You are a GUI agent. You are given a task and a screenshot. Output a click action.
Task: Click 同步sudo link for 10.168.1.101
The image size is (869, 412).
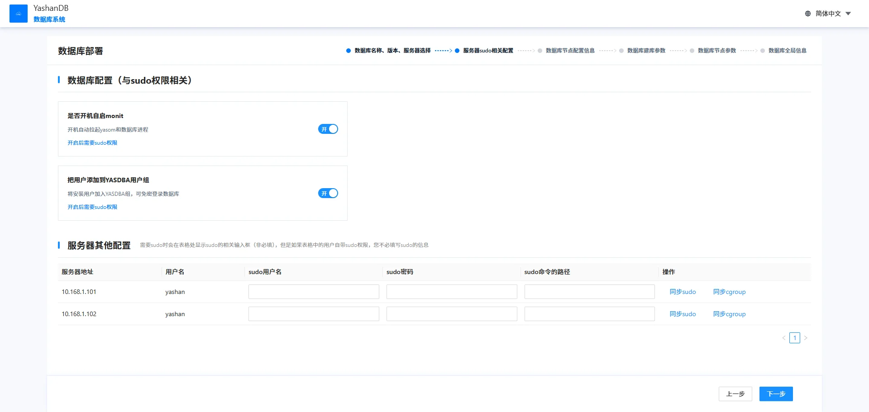pyautogui.click(x=683, y=292)
